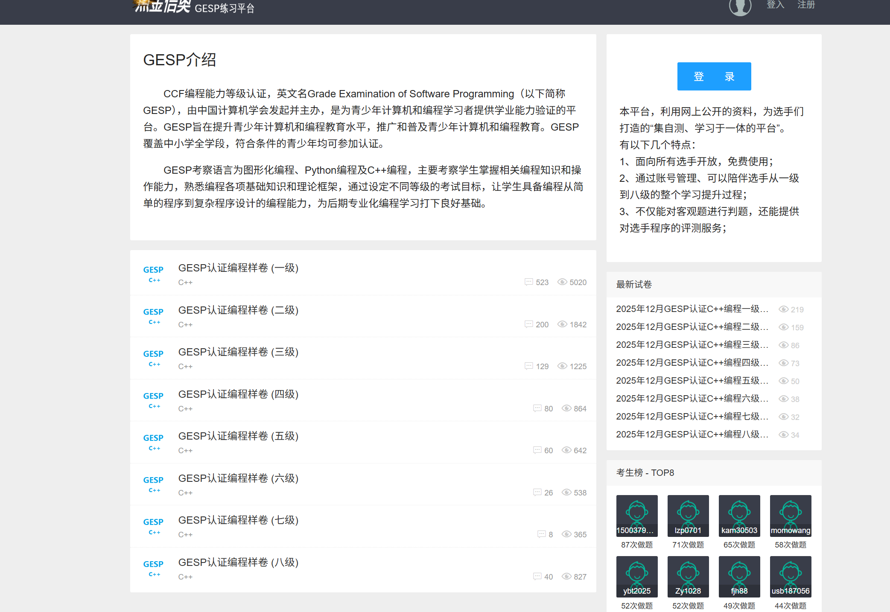The width and height of the screenshot is (890, 612).
Task: Open lzp0701's avatar in the ranking
Action: point(688,515)
